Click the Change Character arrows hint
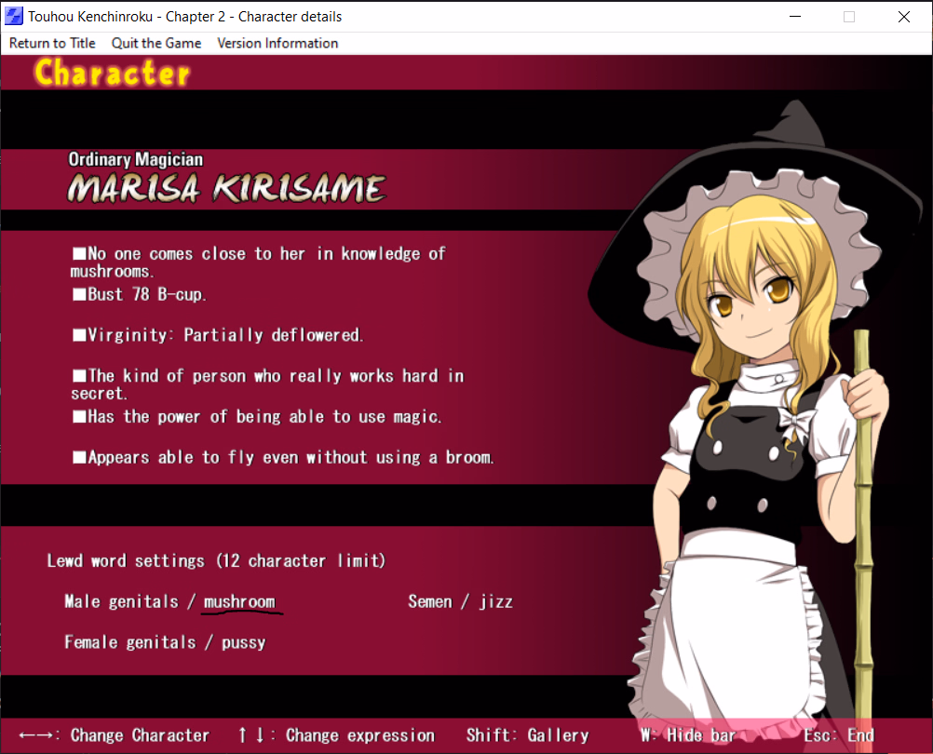Viewport: 933px width, 754px height. tap(115, 735)
